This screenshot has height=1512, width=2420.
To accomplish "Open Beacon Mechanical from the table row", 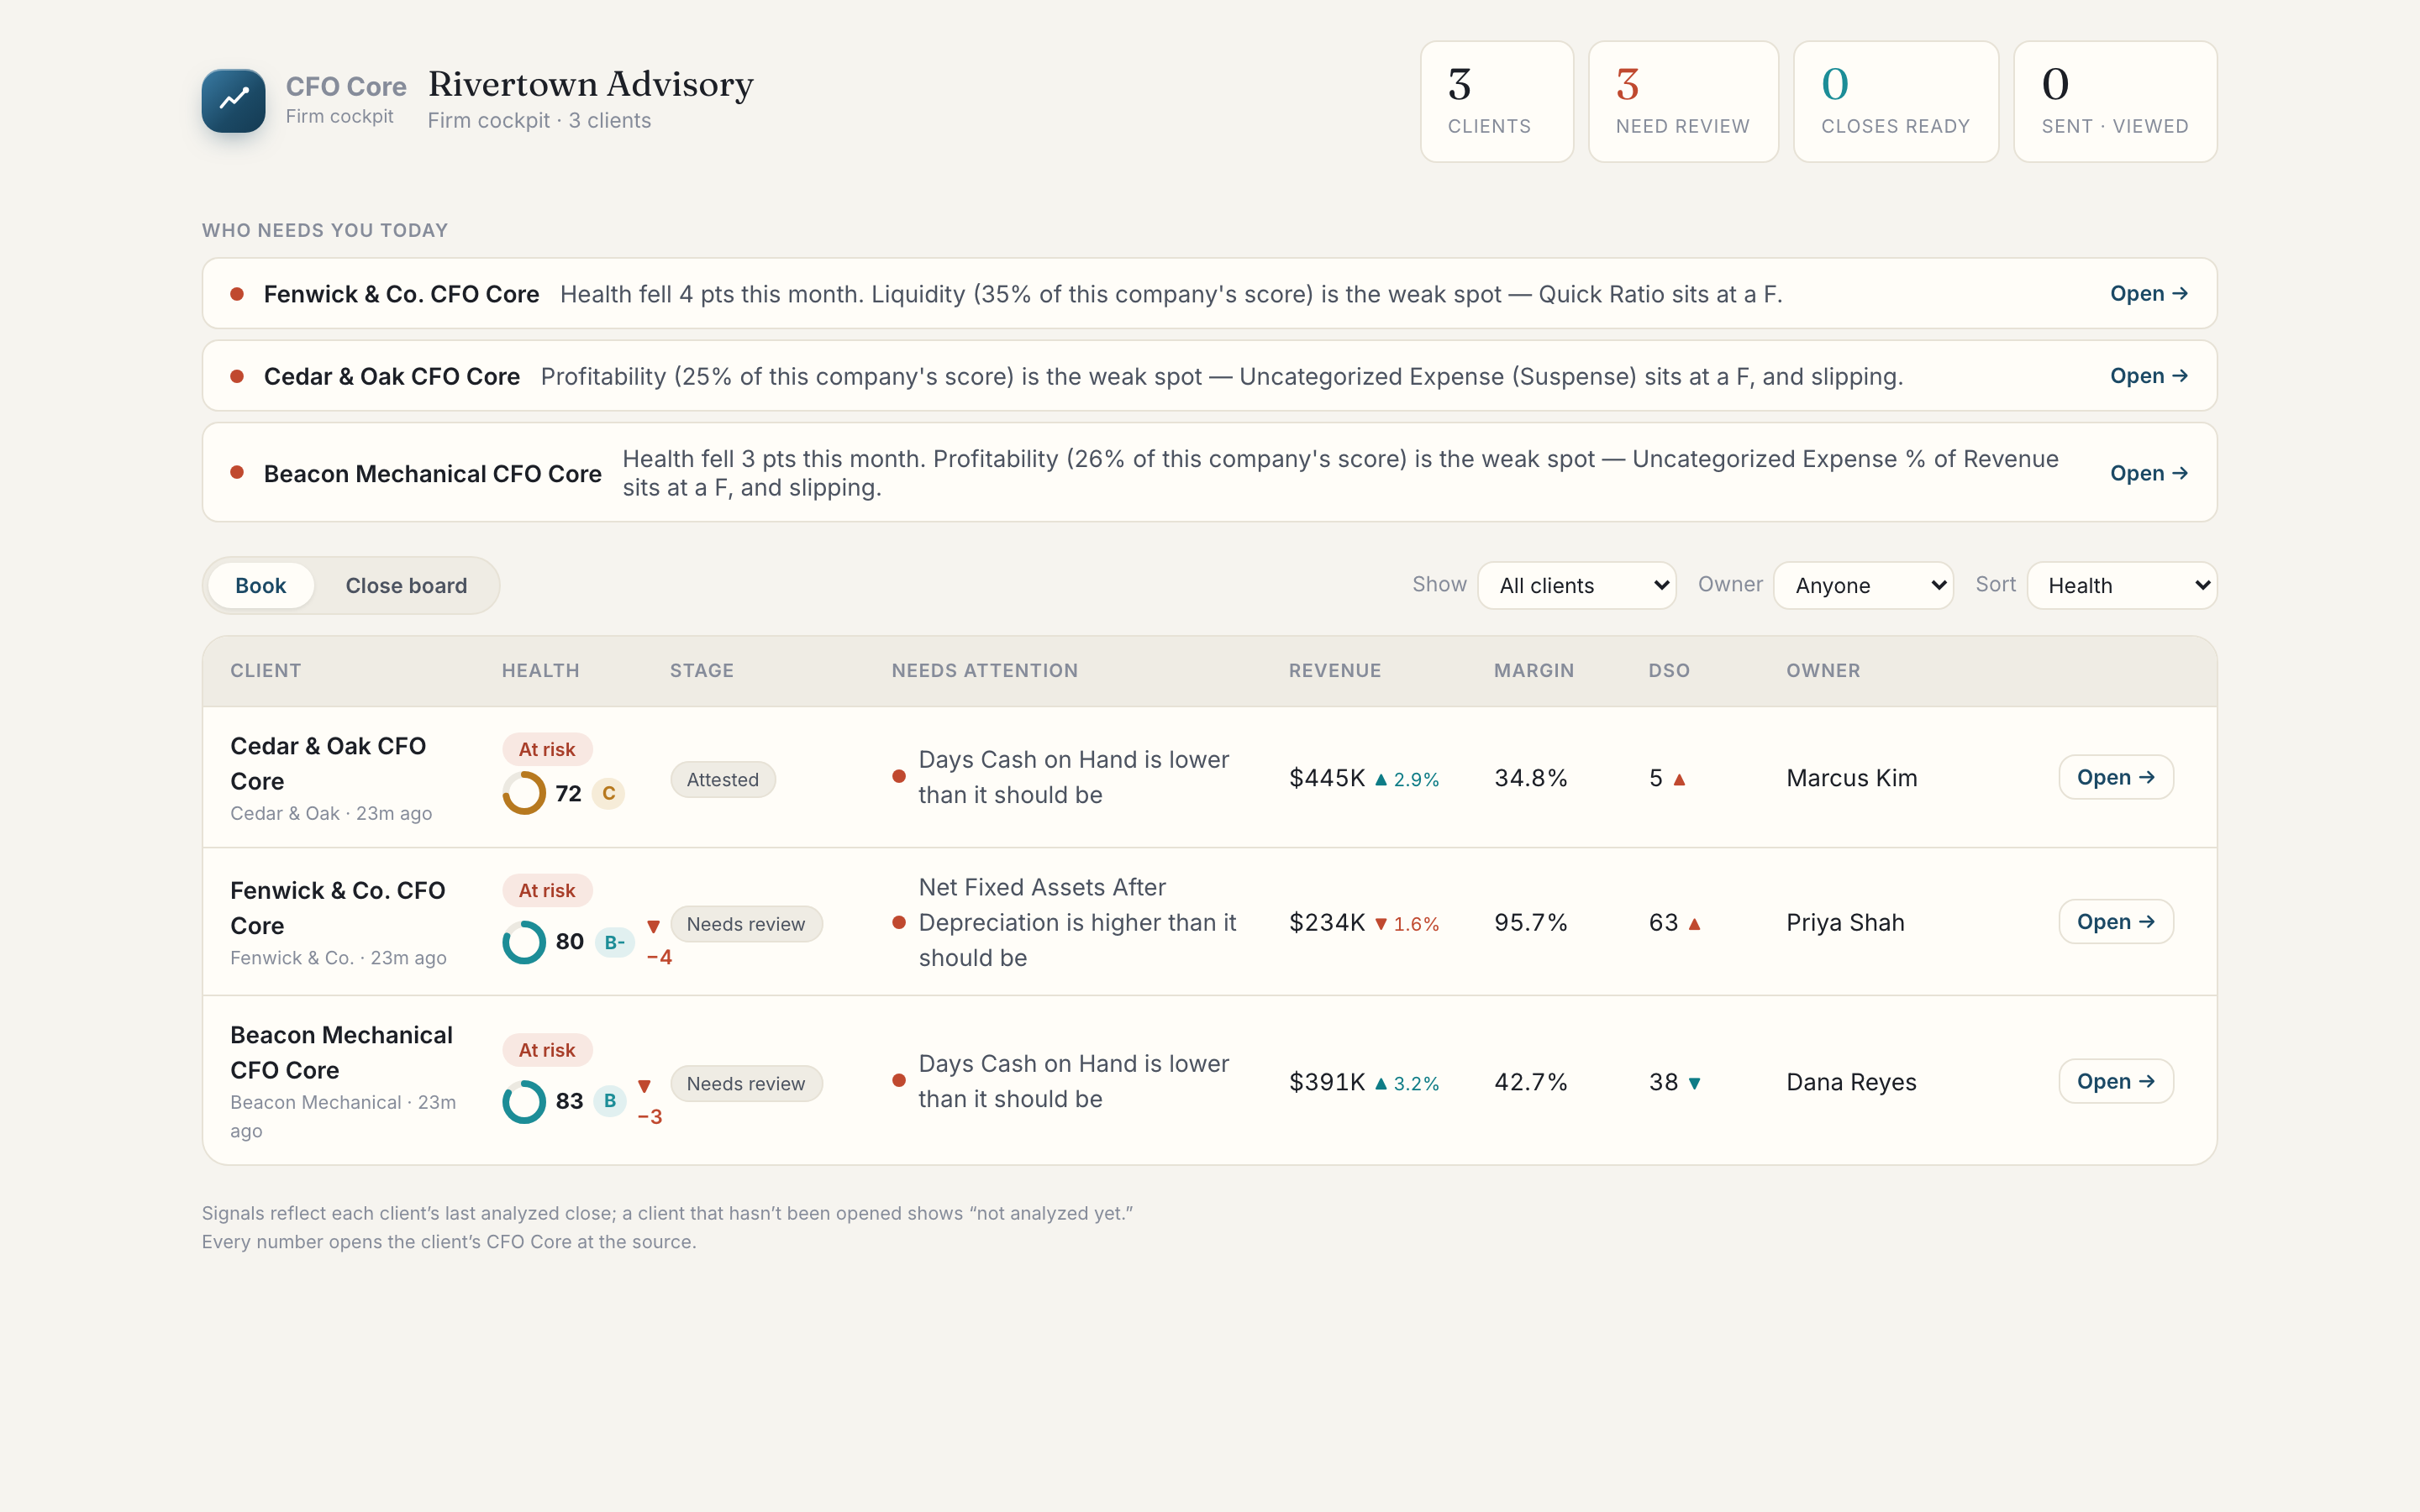I will pyautogui.click(x=2116, y=1081).
